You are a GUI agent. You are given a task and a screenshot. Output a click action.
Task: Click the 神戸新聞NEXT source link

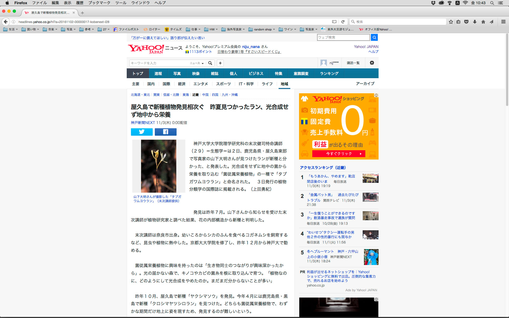pyautogui.click(x=143, y=123)
